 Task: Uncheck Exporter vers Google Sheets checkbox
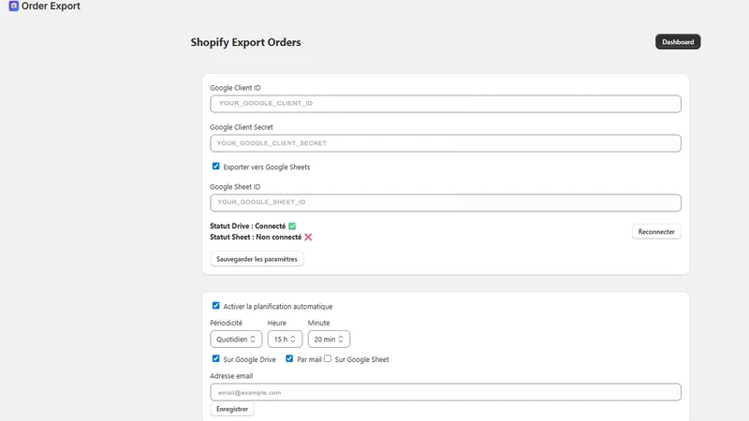click(216, 167)
